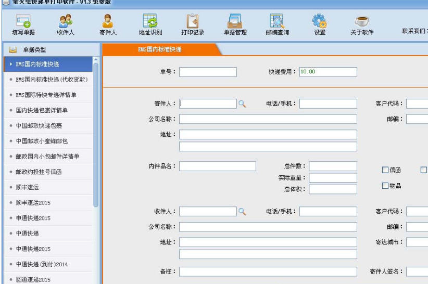
Task: Focus the 内件品名 field
Action: pos(218,166)
